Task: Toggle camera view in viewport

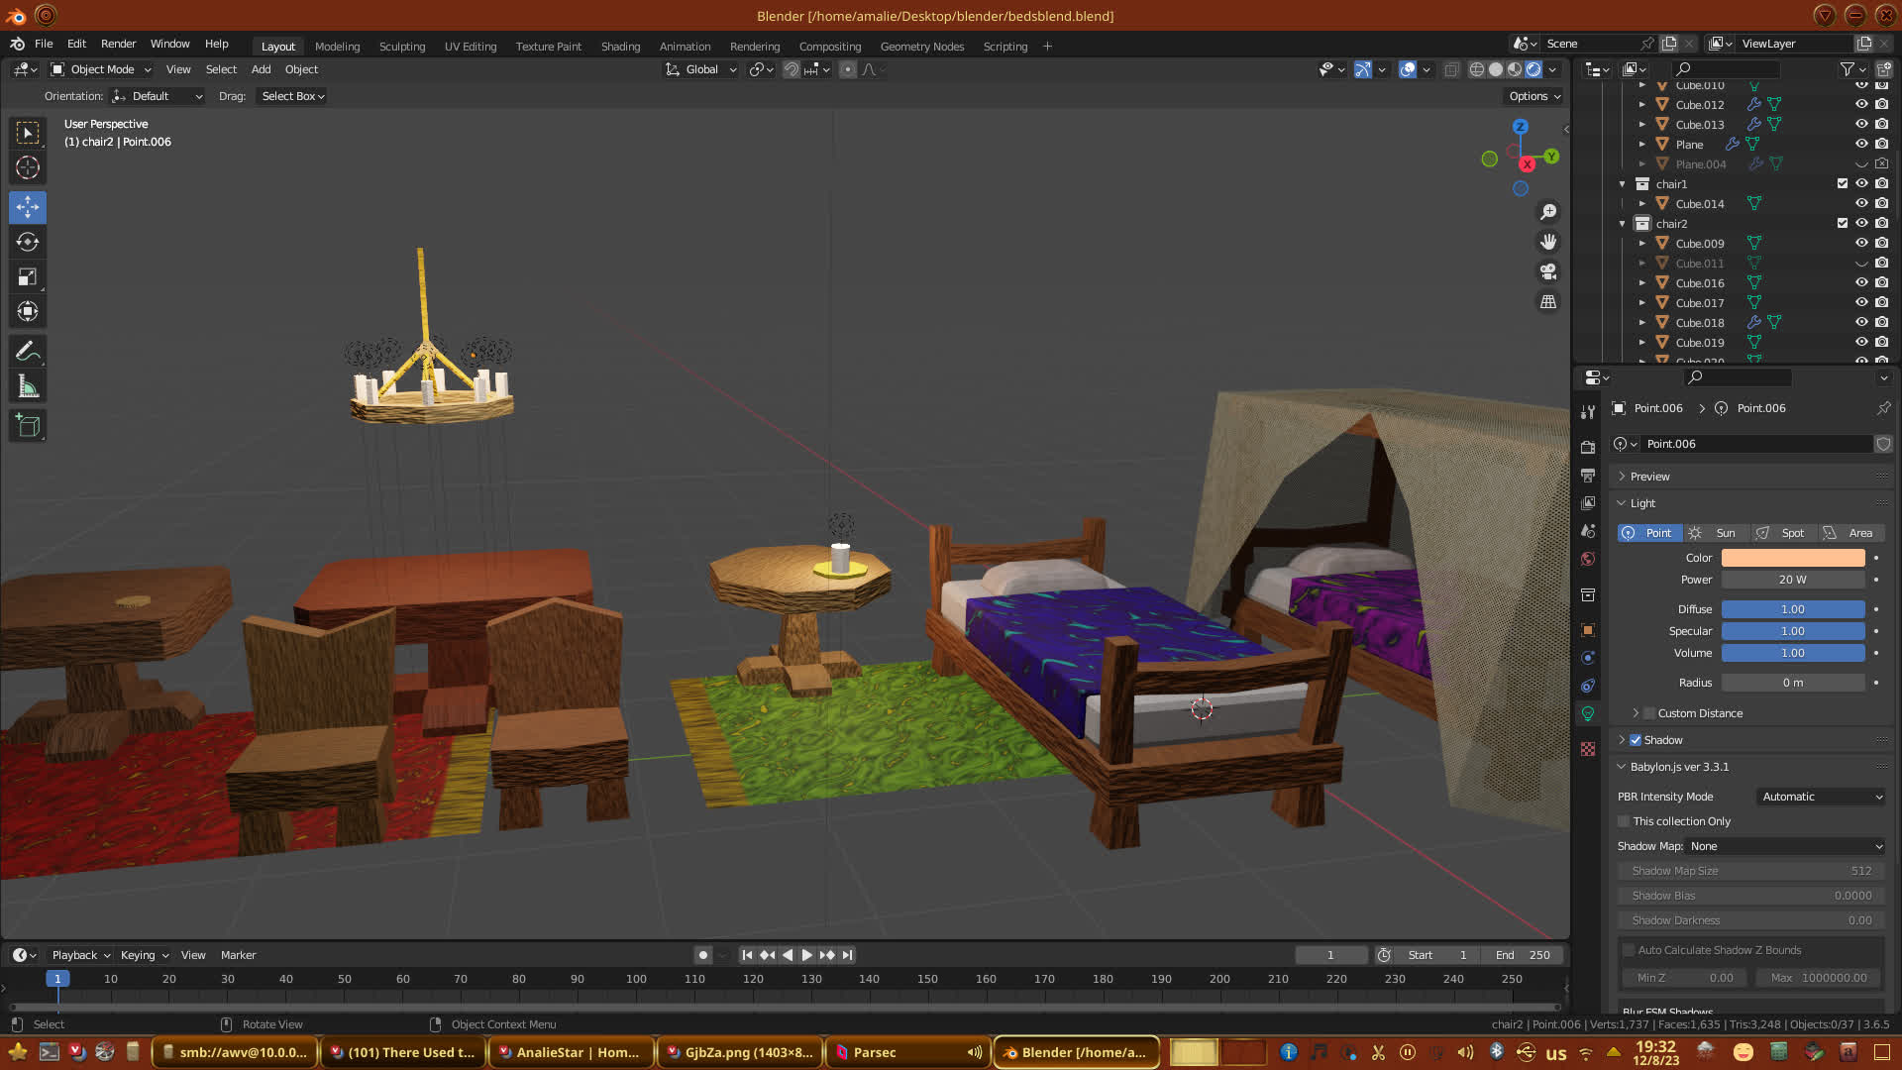Action: click(x=1548, y=271)
